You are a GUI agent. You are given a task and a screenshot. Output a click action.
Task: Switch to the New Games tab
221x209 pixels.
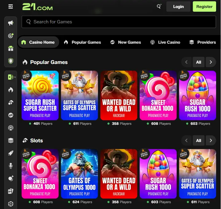click(126, 42)
